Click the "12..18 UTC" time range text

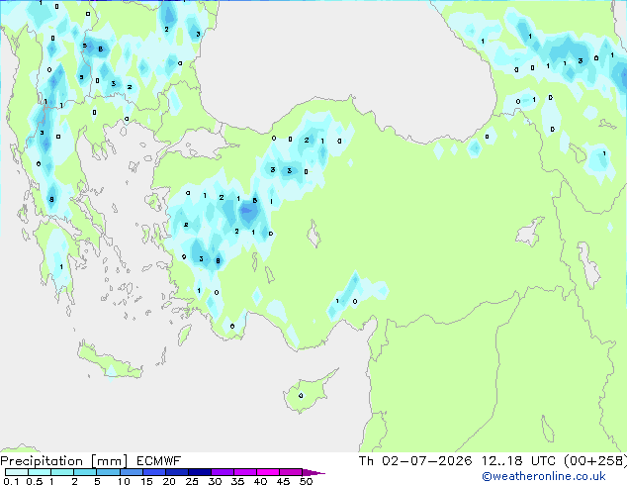[518, 461]
